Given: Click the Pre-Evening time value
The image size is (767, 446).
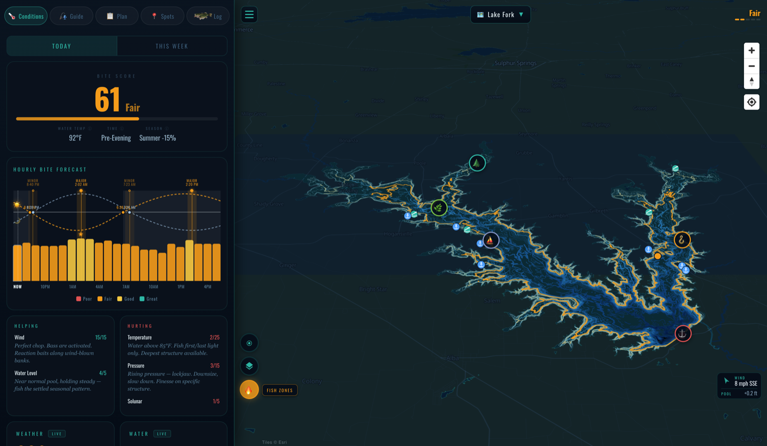Looking at the screenshot, I should click(x=116, y=138).
